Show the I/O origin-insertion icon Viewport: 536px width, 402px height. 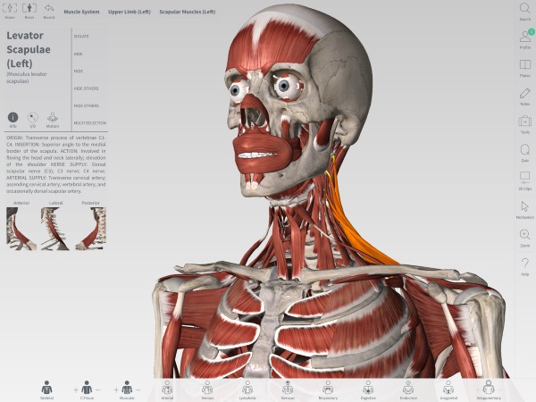click(33, 120)
